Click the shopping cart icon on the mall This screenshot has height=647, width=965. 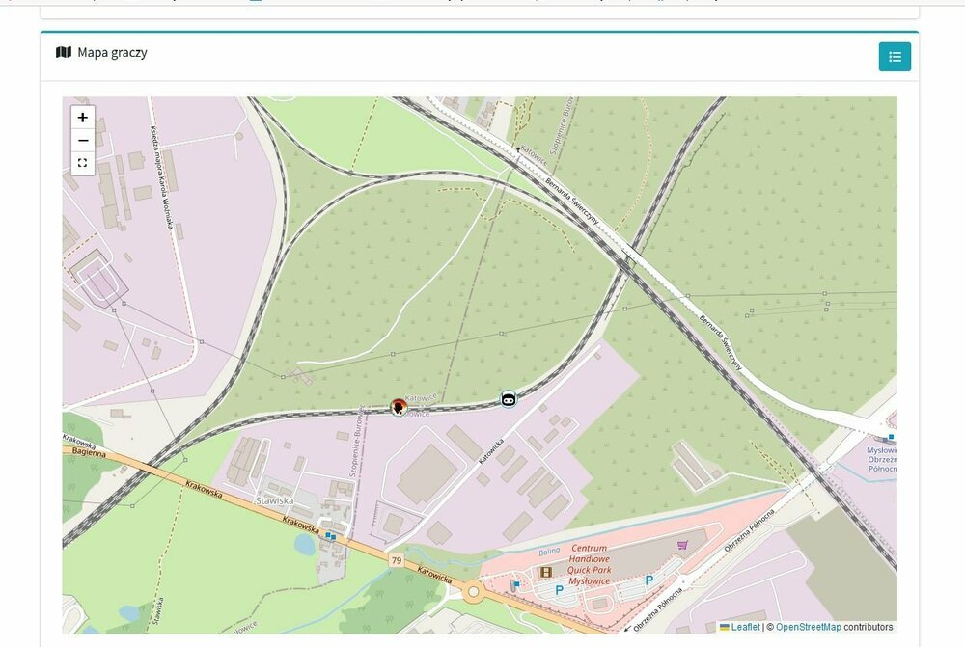(682, 545)
